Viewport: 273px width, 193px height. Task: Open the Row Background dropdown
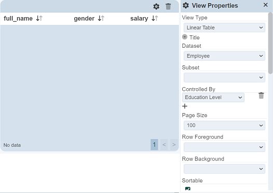[x=224, y=169]
